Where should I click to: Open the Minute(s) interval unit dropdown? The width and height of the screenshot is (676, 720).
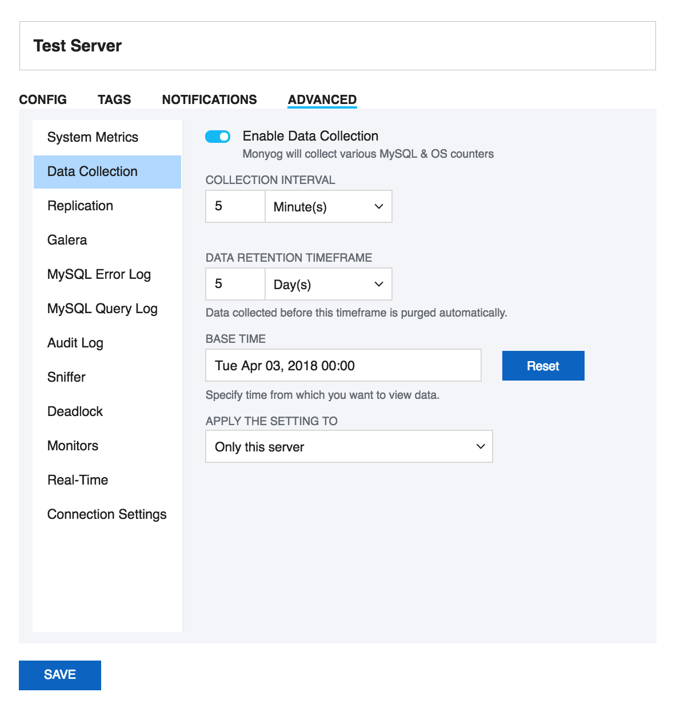pyautogui.click(x=329, y=206)
